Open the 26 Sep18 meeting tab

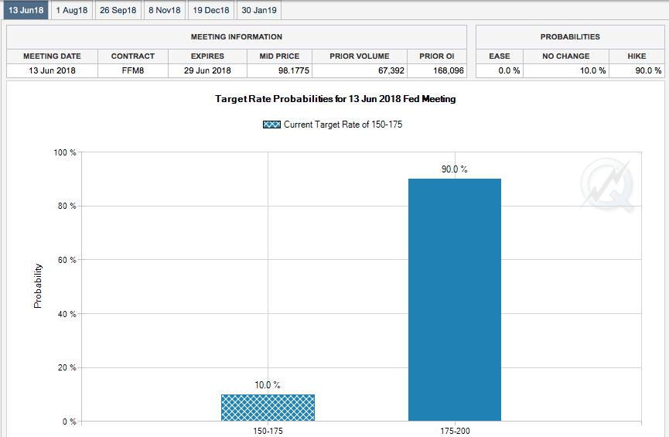118,10
